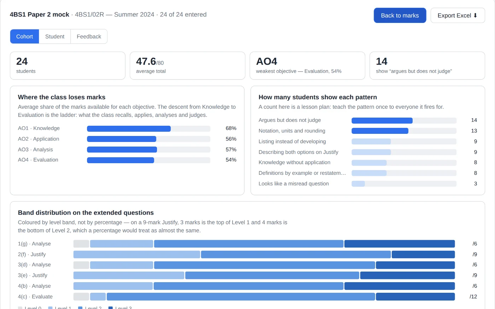Select the Argues but does not judge bar
The image size is (495, 309).
point(404,120)
